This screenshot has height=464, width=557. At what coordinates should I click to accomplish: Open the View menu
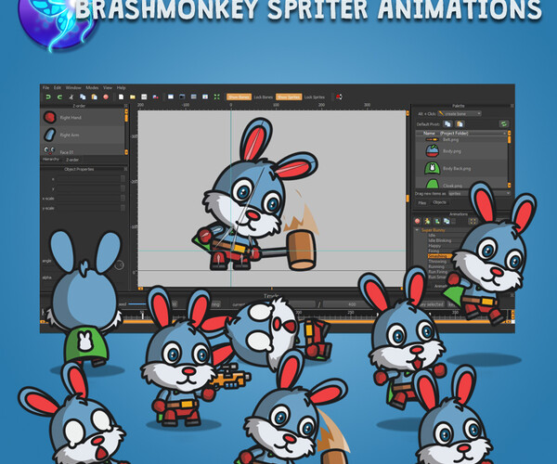tap(108, 87)
